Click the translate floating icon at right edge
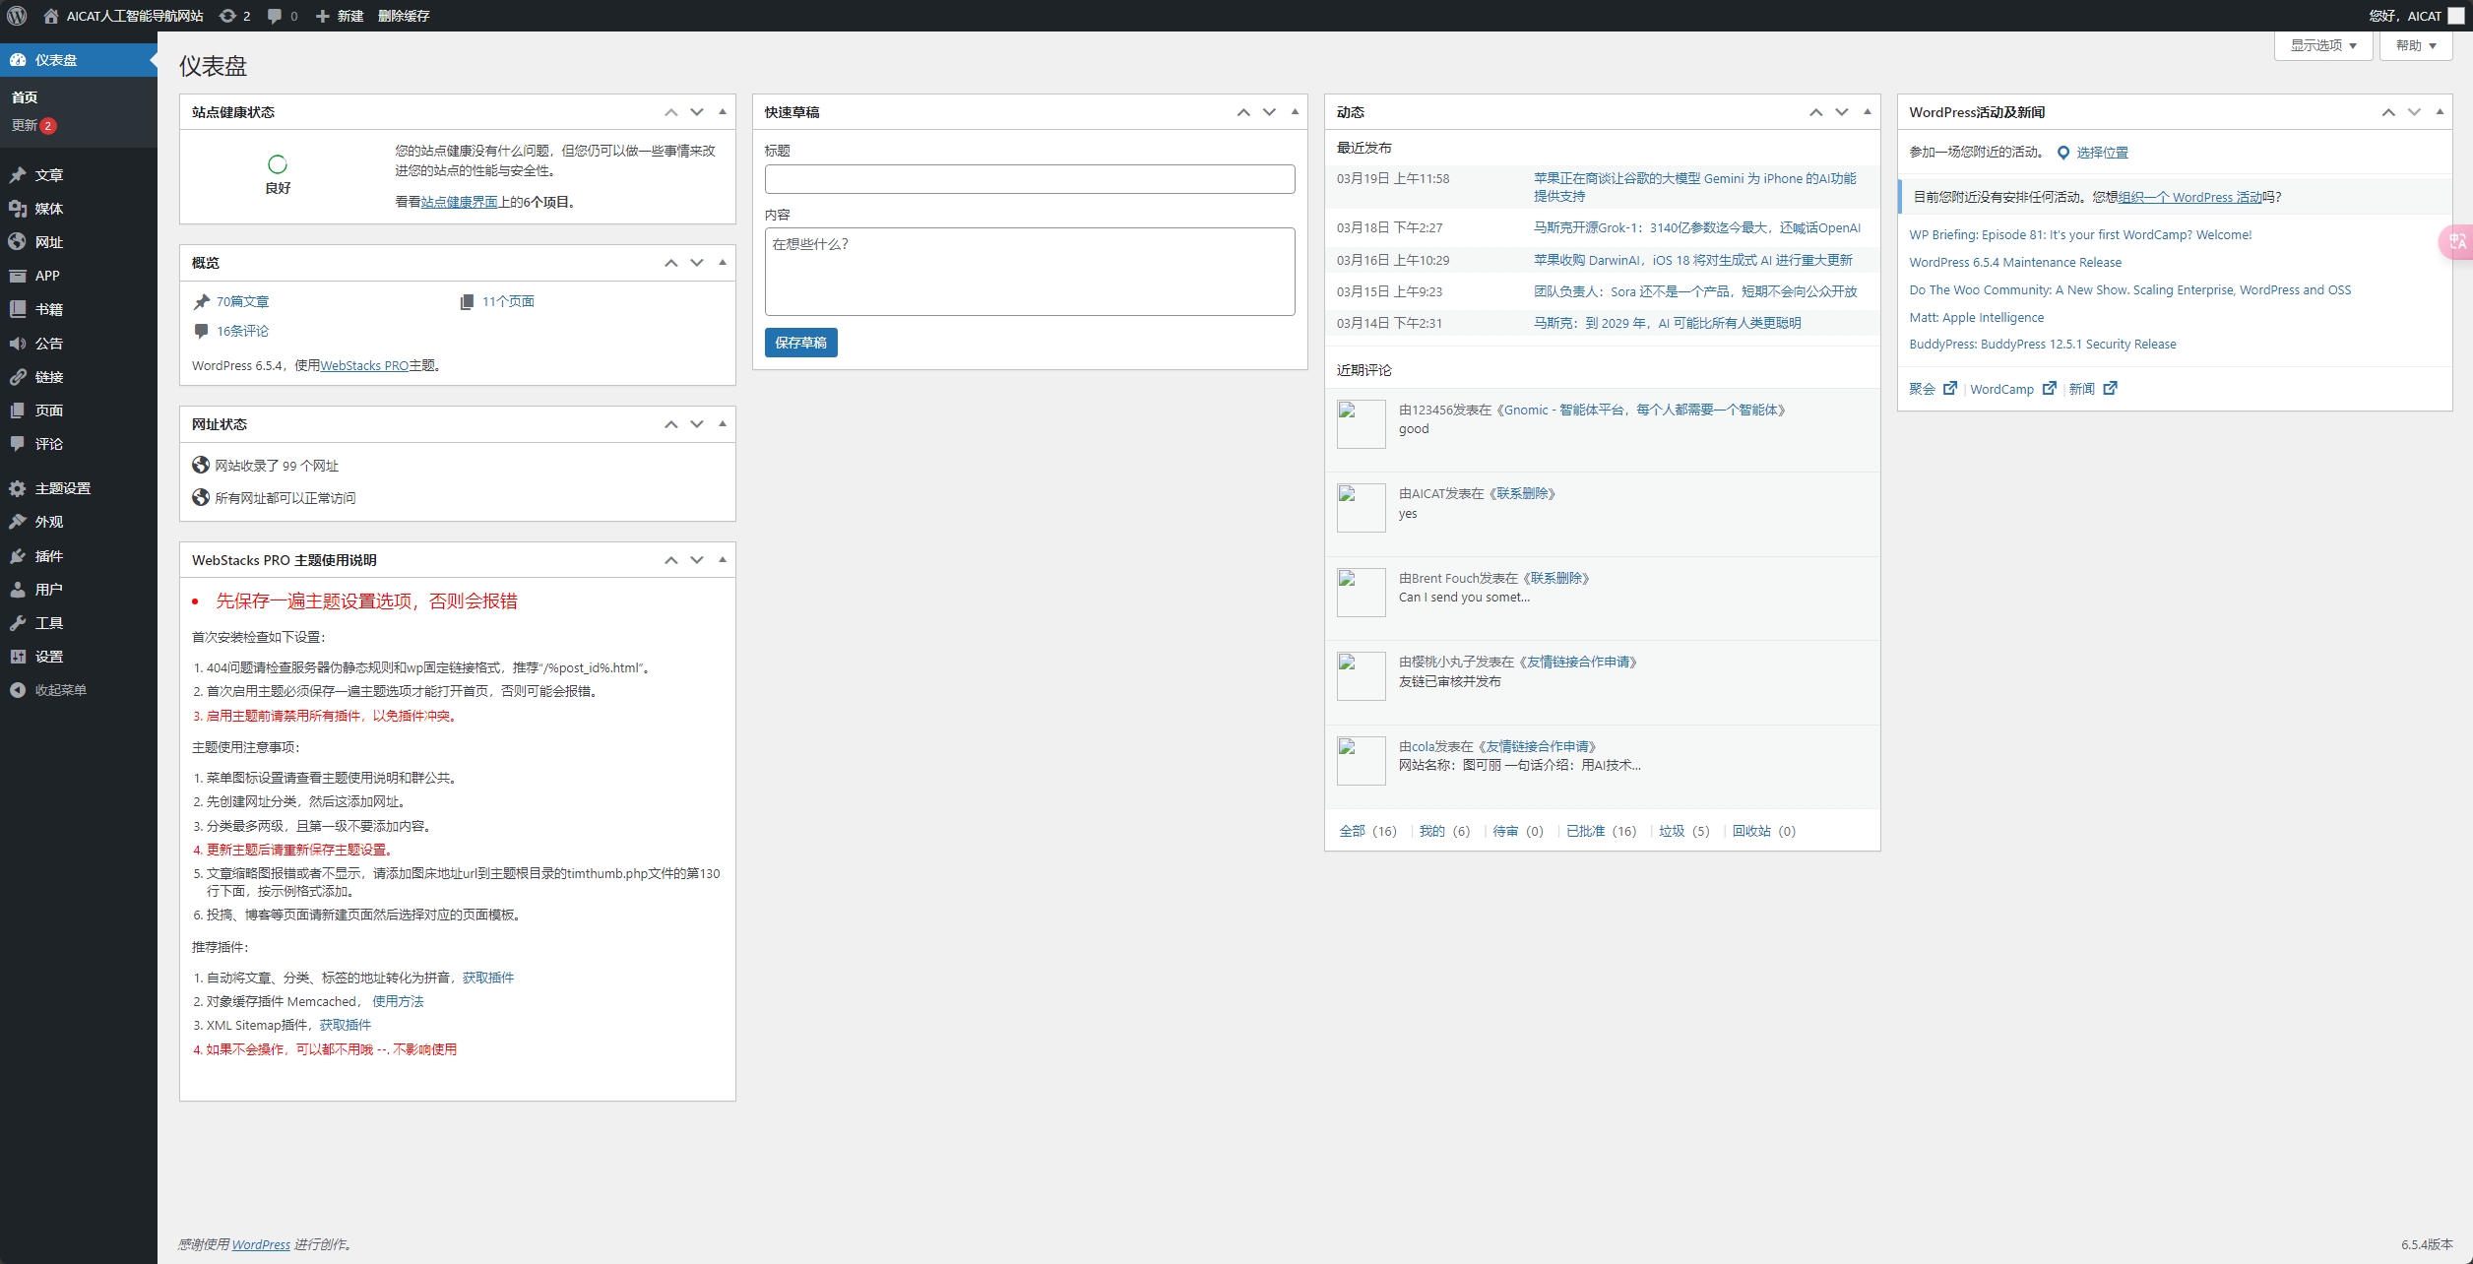 coord(2458,241)
